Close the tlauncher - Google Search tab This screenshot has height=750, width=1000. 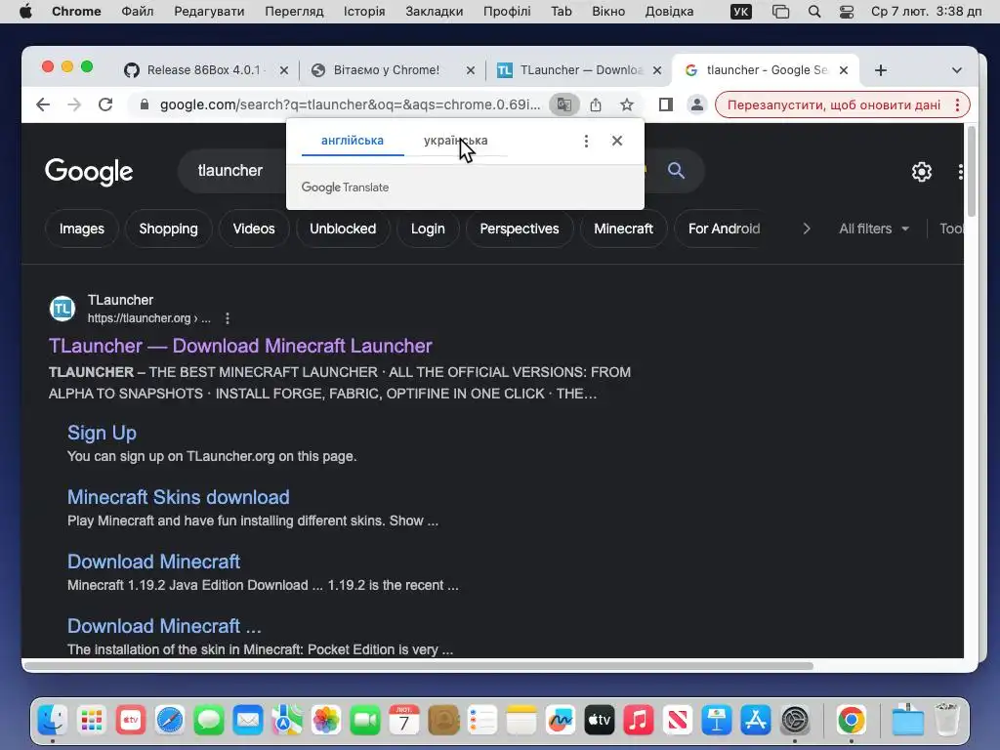[x=844, y=70]
